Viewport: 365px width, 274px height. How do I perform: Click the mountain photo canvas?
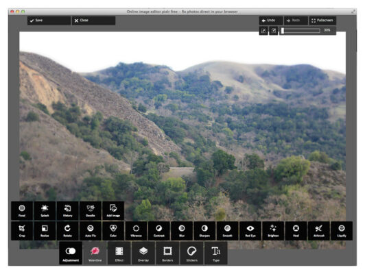tap(182, 116)
